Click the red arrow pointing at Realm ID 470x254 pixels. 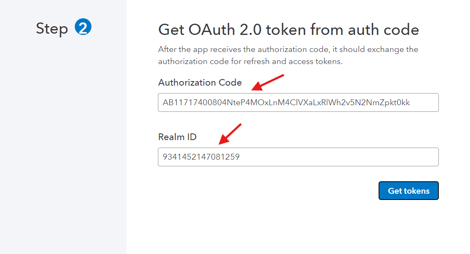pos(230,134)
